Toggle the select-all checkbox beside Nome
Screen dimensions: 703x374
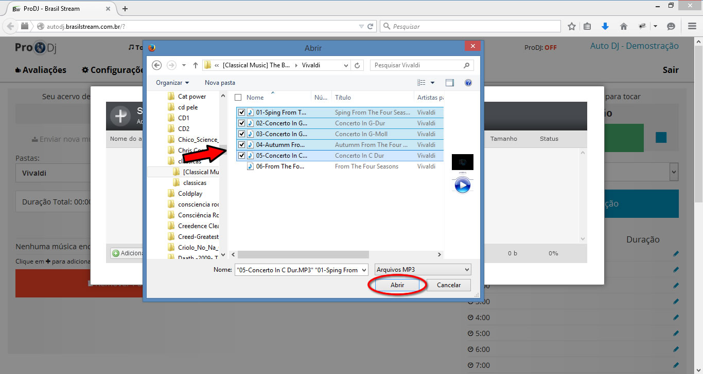238,98
